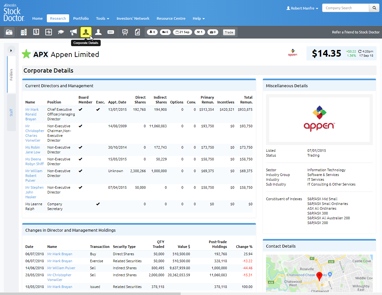Image resolution: width=382 pixels, height=295 pixels.
Task: Click Stephen Hasker's Board Member checkmark
Action: click(80, 187)
